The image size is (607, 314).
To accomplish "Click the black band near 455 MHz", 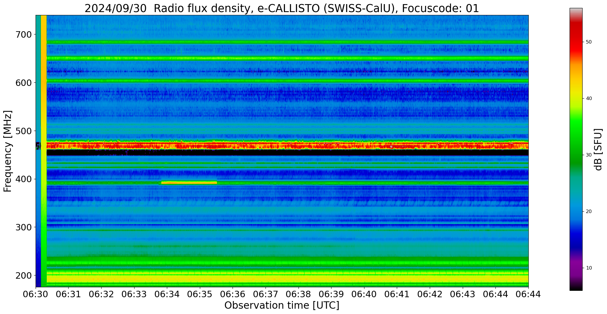I will (x=288, y=152).
